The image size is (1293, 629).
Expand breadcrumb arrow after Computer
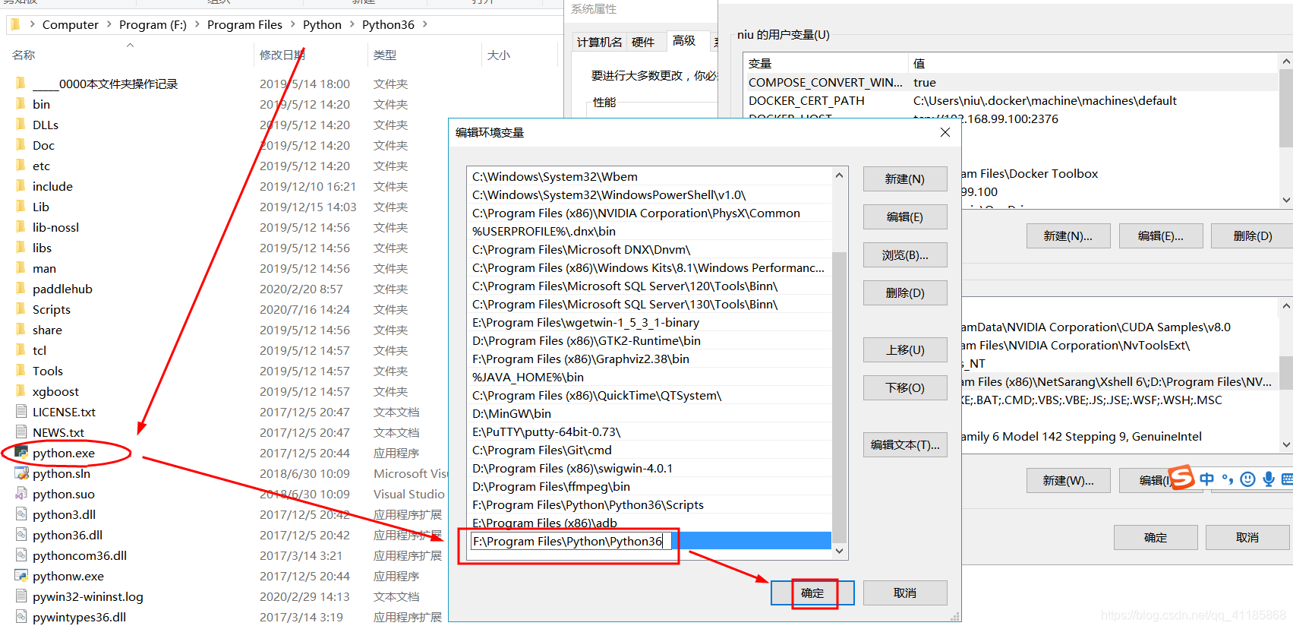(109, 24)
